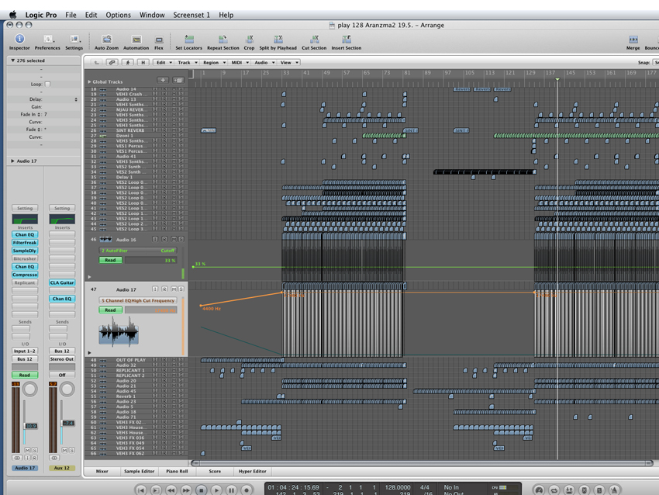Toggle the Loop checkbox in the inspector
This screenshot has height=495, width=659.
[47, 84]
